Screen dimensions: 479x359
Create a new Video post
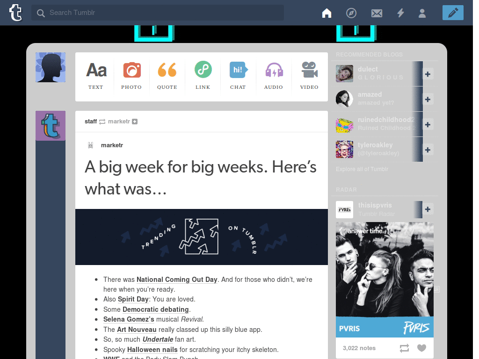[309, 76]
